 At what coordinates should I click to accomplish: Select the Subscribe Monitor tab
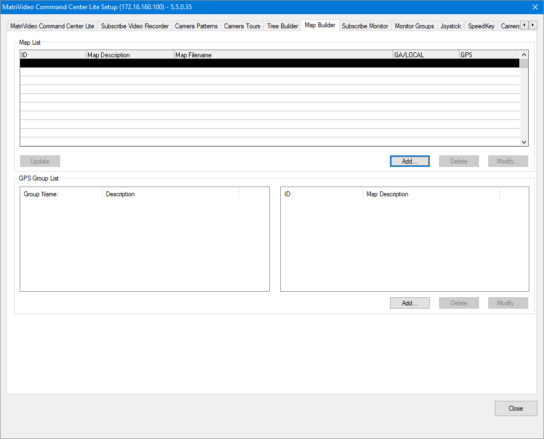tap(365, 26)
